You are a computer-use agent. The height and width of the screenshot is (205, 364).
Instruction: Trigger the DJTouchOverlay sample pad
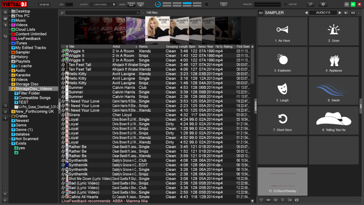[282, 181]
